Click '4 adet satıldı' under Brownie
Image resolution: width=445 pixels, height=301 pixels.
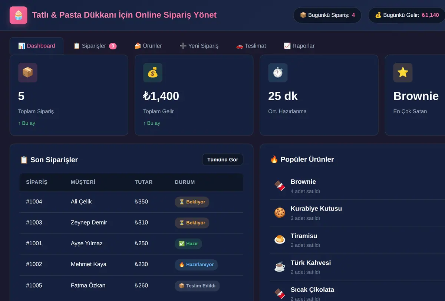pos(305,192)
